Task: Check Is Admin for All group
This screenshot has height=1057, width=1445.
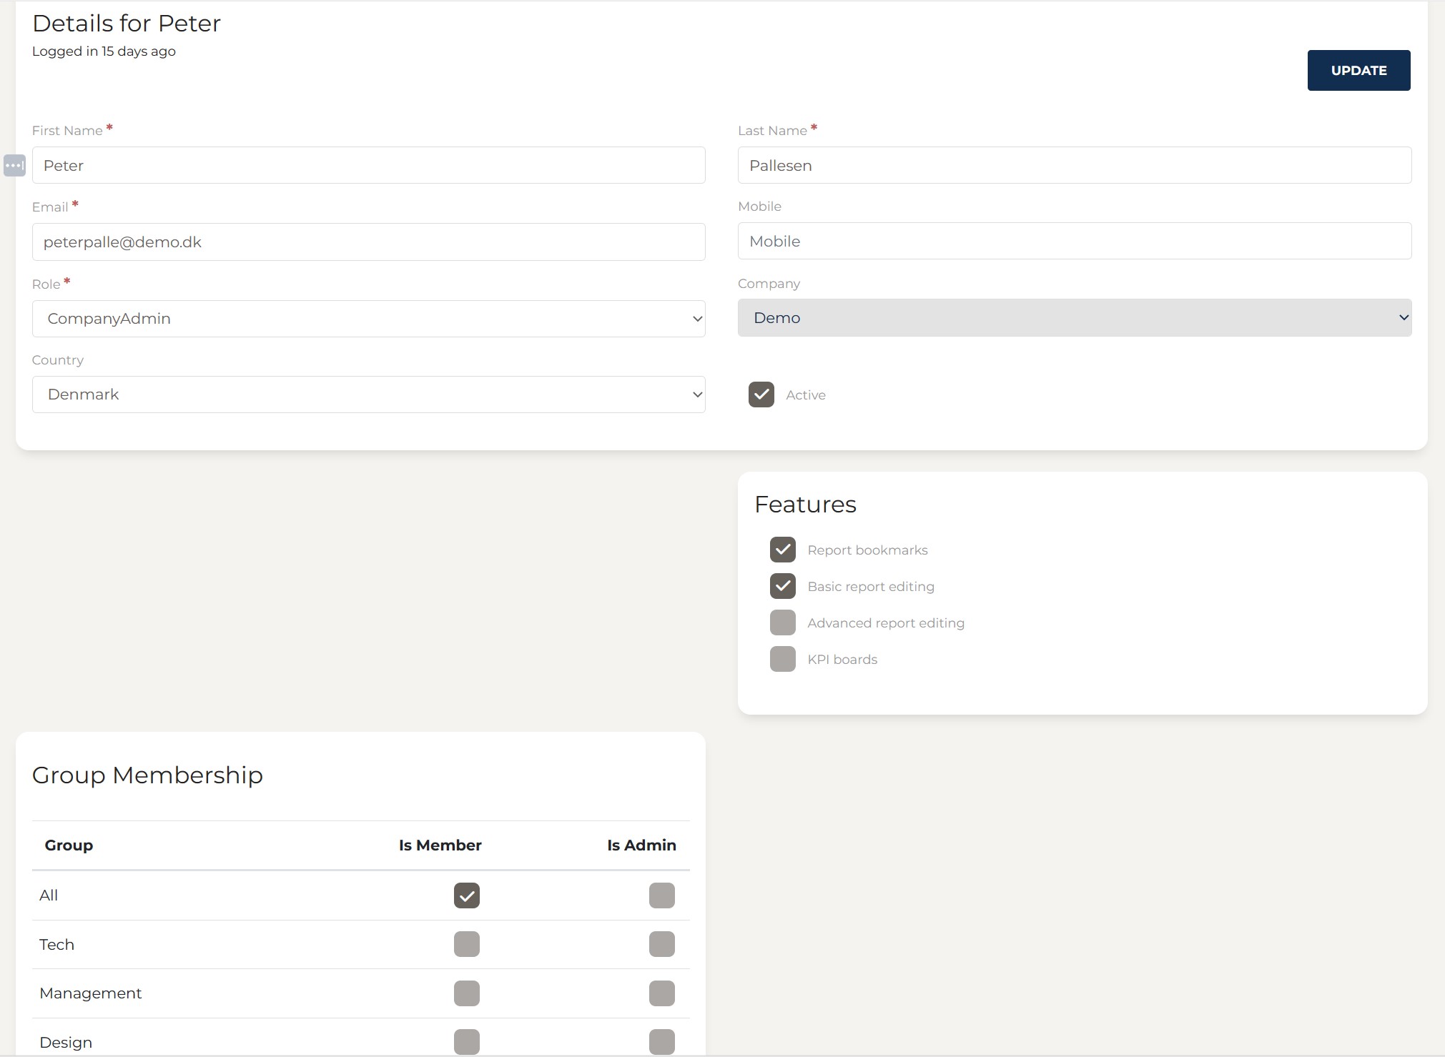Action: [x=661, y=895]
